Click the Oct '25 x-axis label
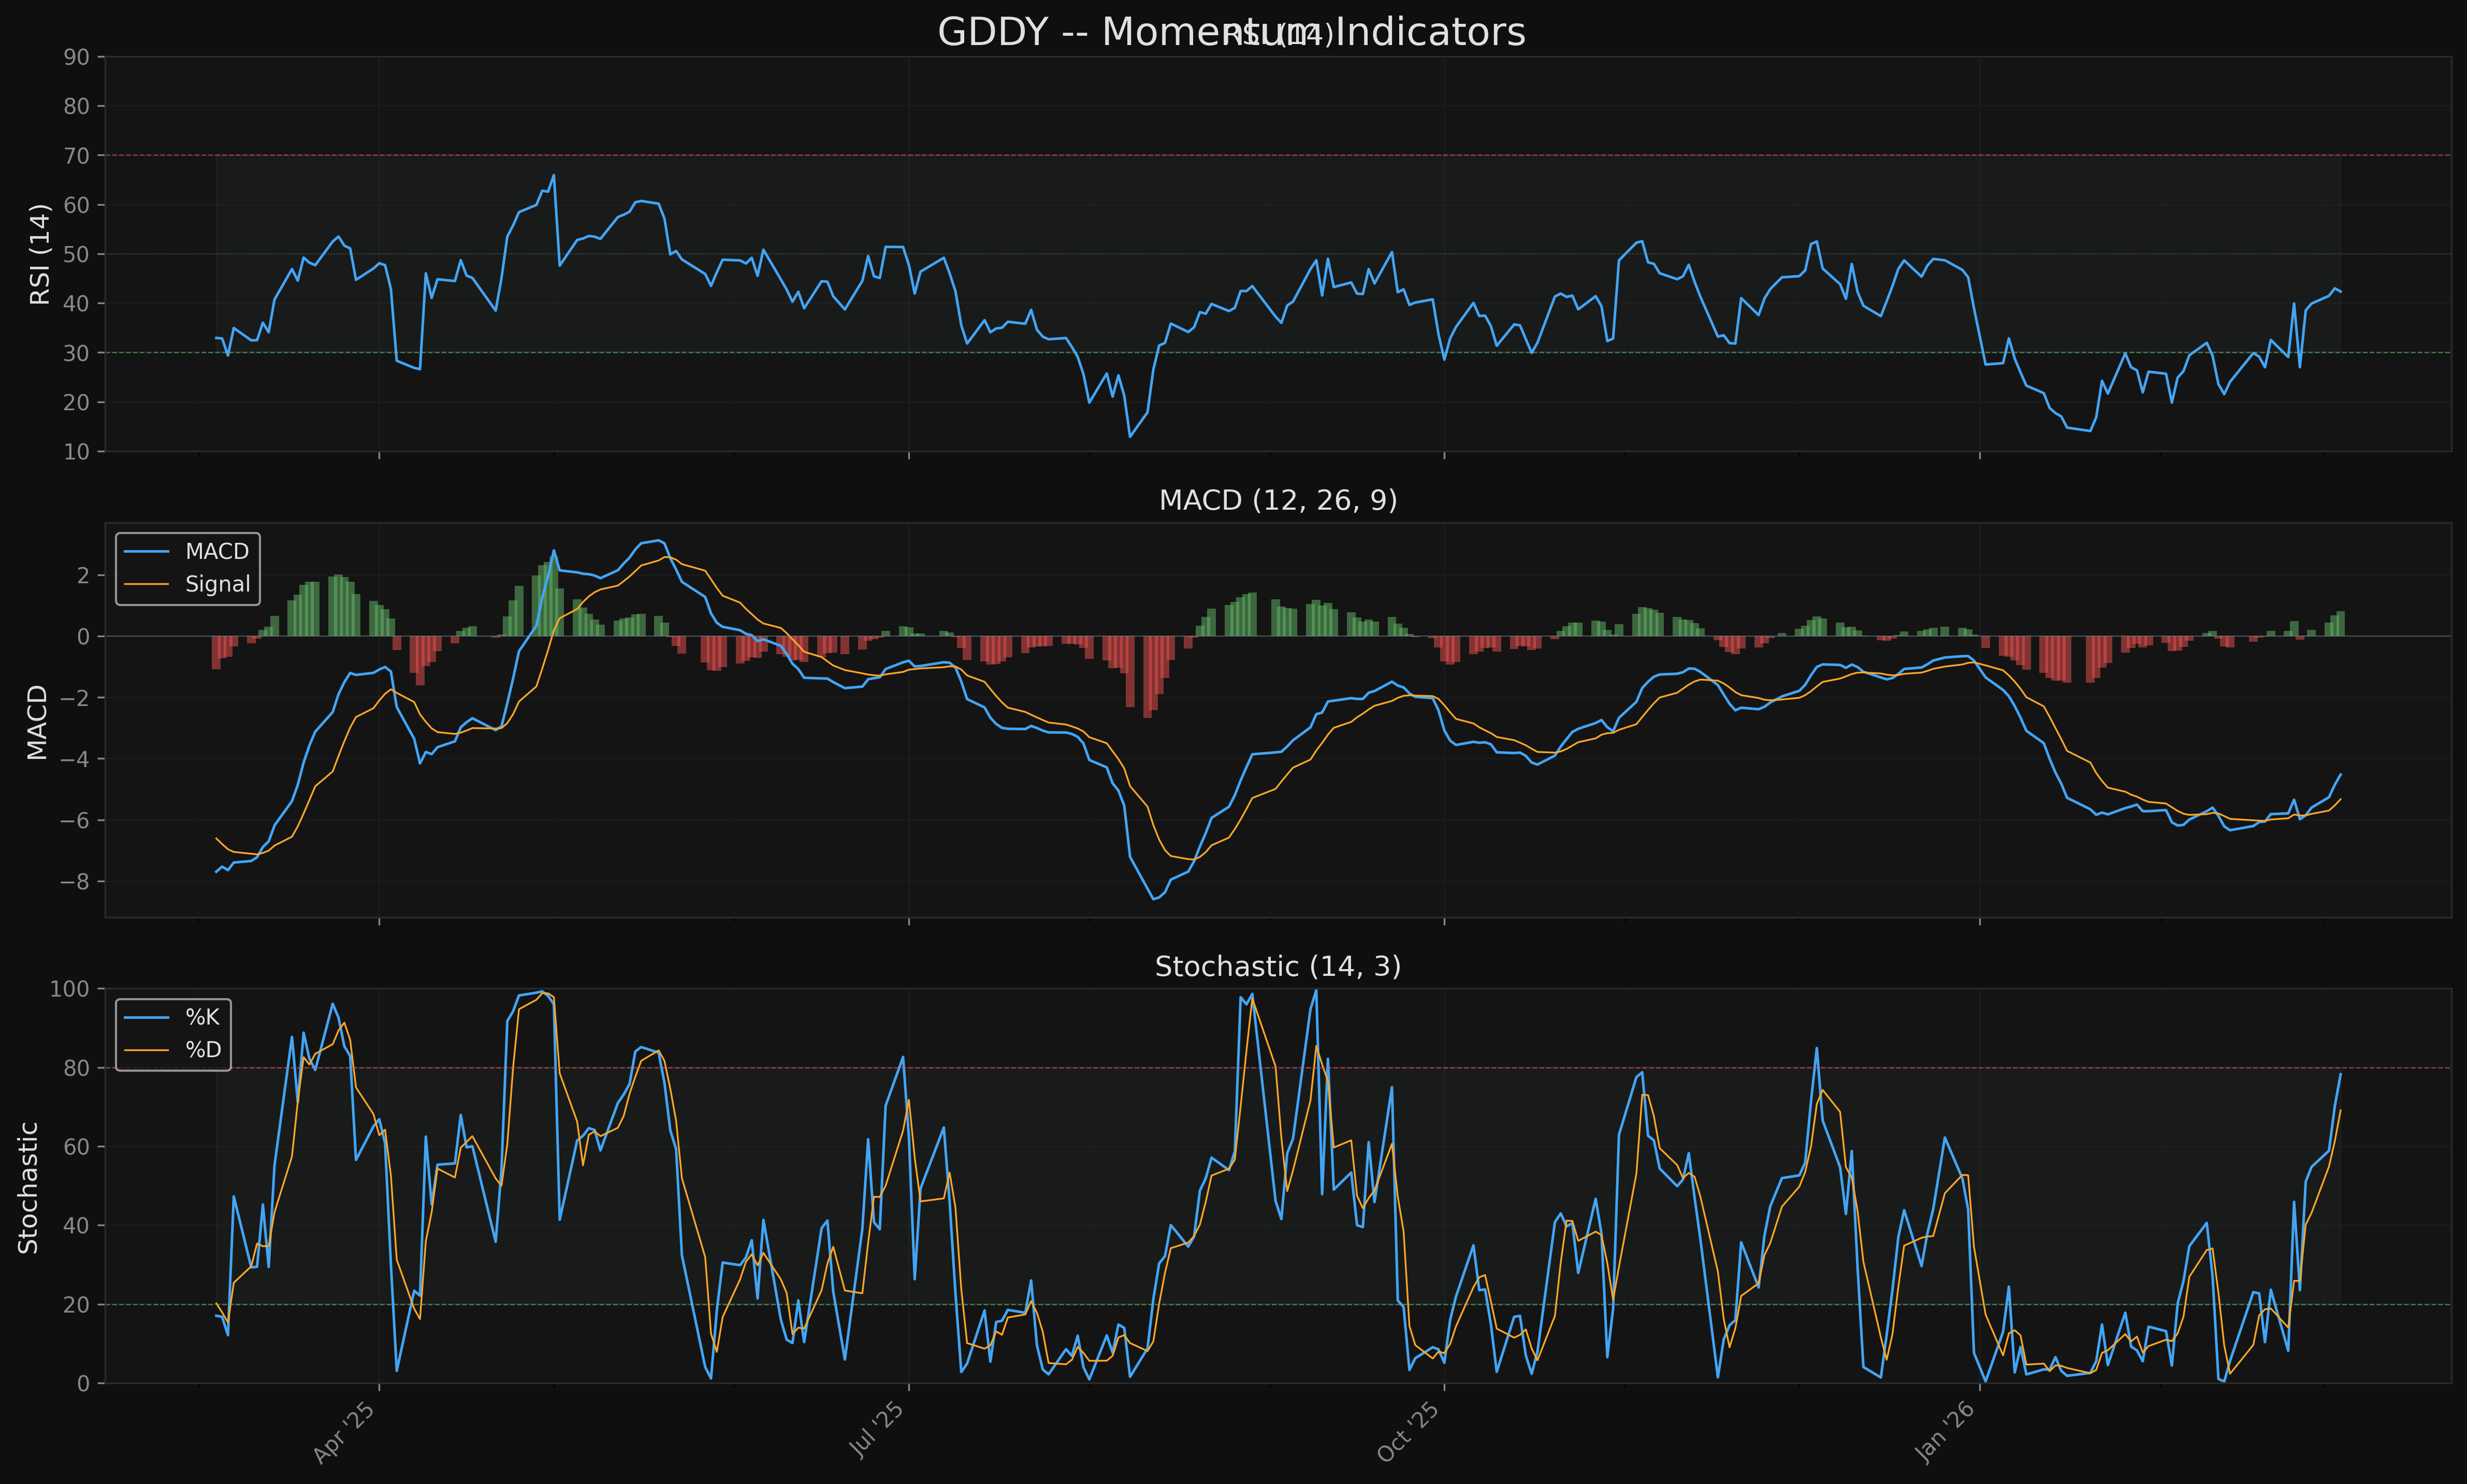 click(x=1409, y=1432)
